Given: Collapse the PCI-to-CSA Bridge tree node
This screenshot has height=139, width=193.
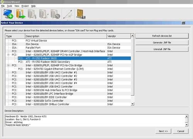Looking at the screenshot, I should pyautogui.click(x=8, y=65).
